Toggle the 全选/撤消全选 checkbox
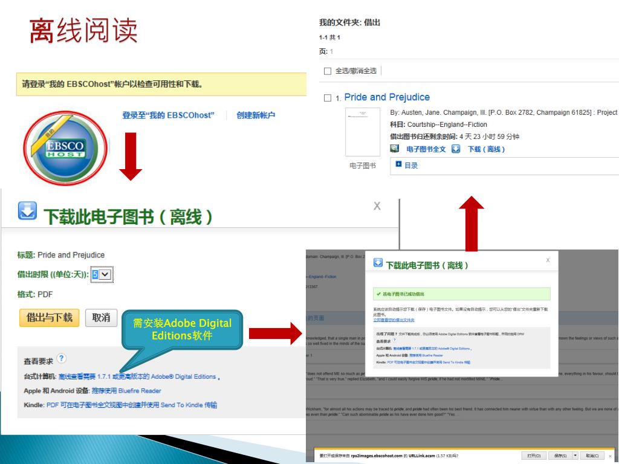 pos(327,71)
